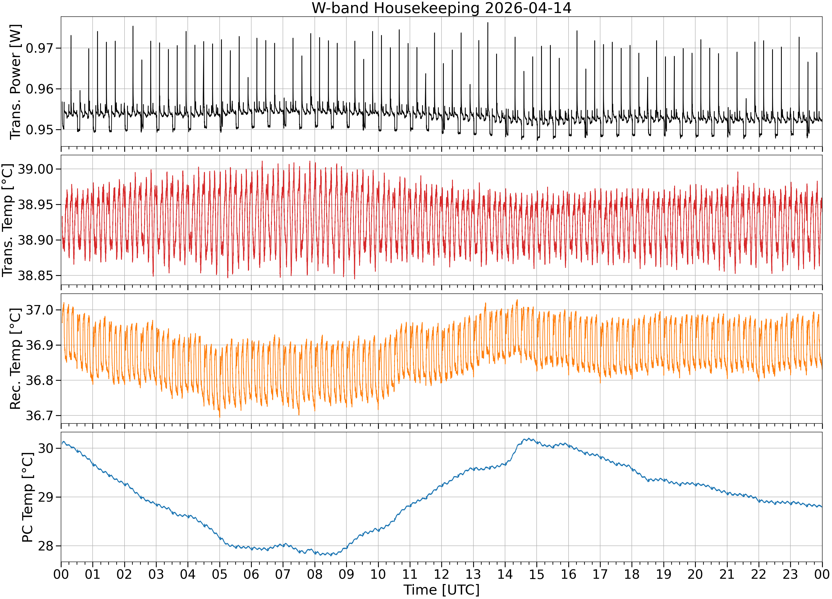Click the Time [UTC] x-axis label
Viewport: 832px width, 599px height.
coord(441,590)
